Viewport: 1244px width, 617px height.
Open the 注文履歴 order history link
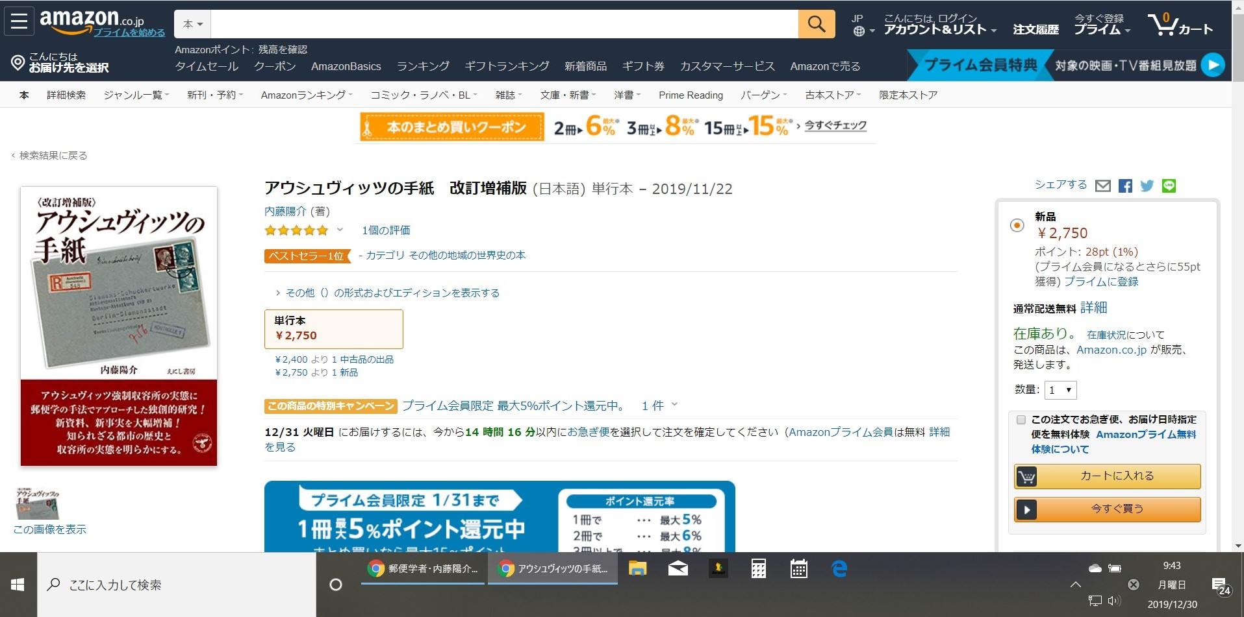click(x=1035, y=29)
